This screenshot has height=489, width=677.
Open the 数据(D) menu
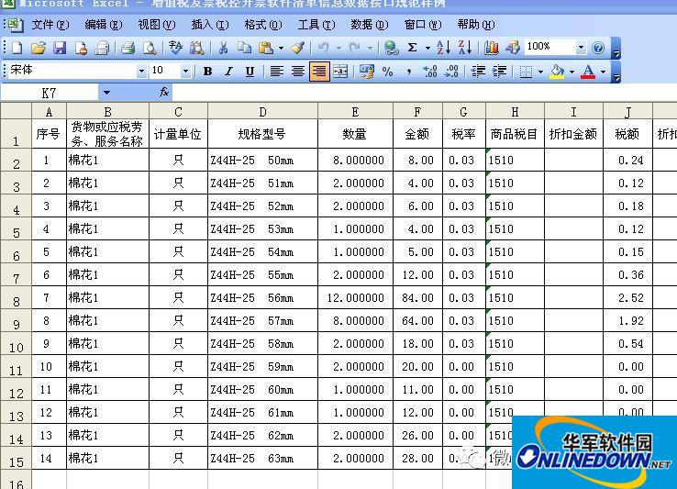pyautogui.click(x=370, y=25)
